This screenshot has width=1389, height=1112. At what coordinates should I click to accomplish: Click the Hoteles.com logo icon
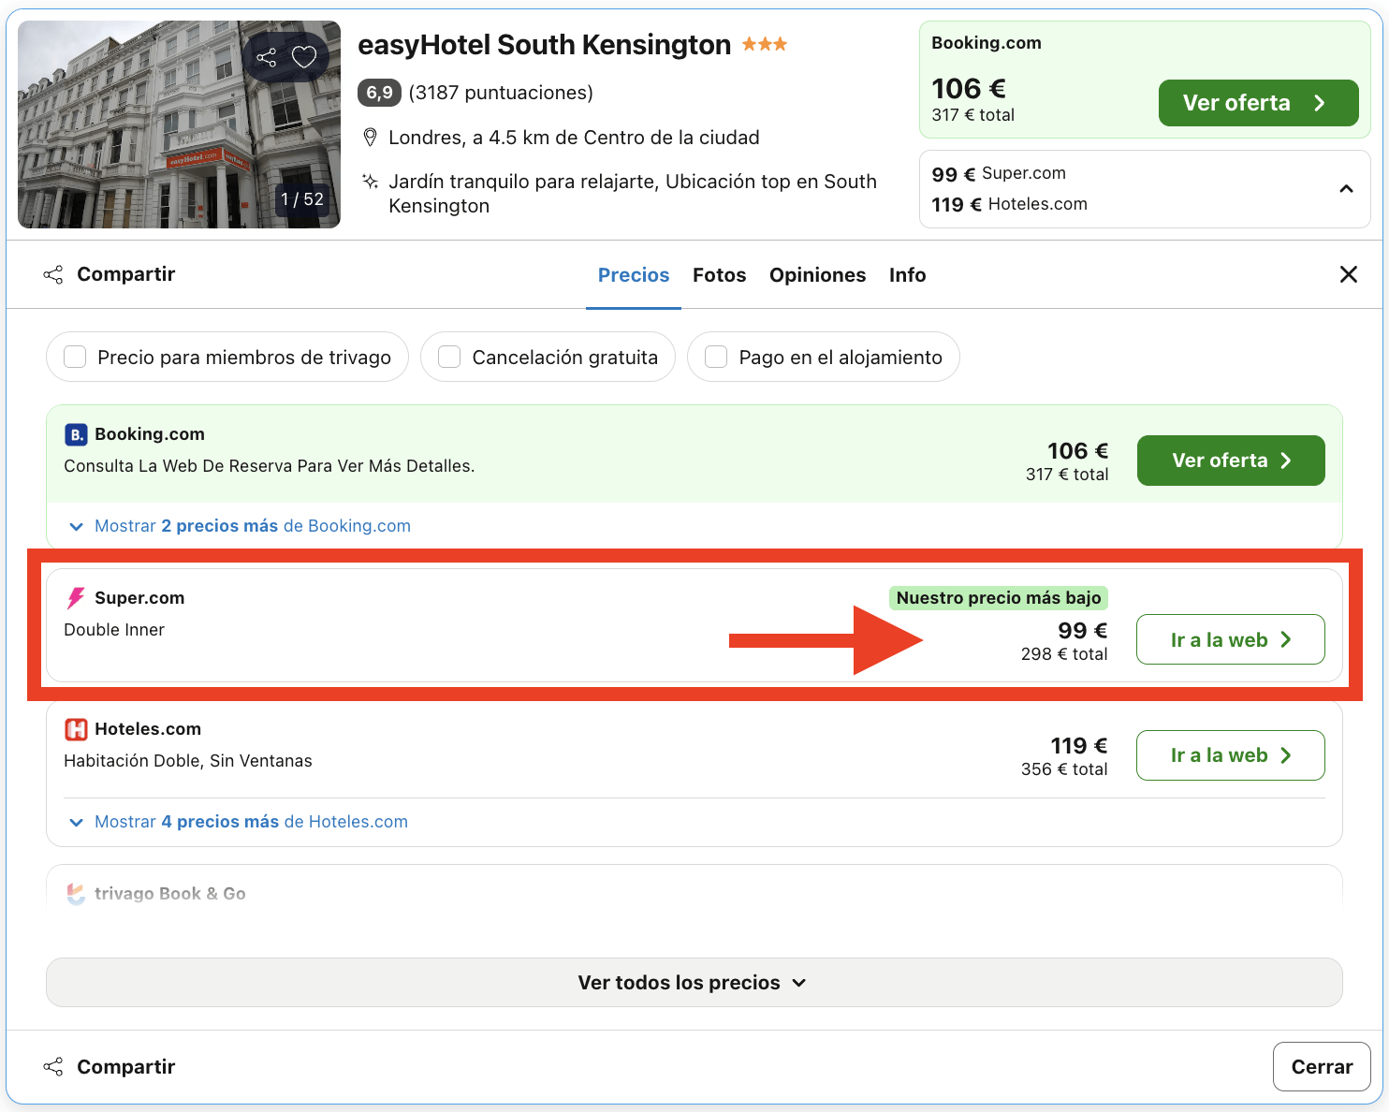click(x=77, y=728)
